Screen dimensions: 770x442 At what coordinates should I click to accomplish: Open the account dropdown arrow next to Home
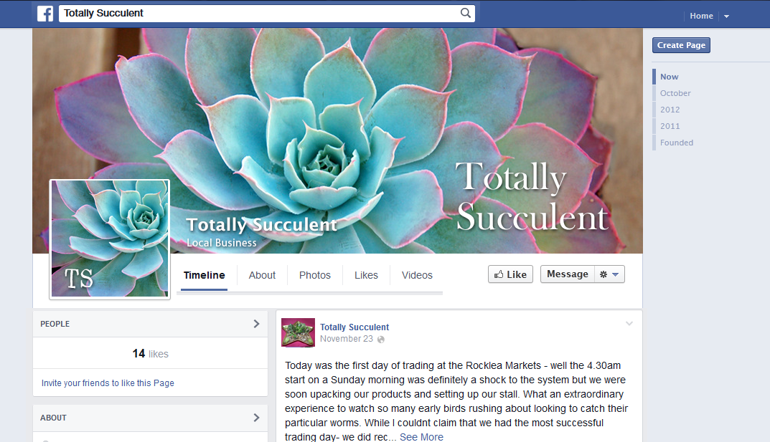pos(726,16)
